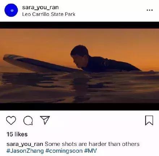Save the post with the bookmark icon
Screen dimensions: 159x156
(149, 120)
